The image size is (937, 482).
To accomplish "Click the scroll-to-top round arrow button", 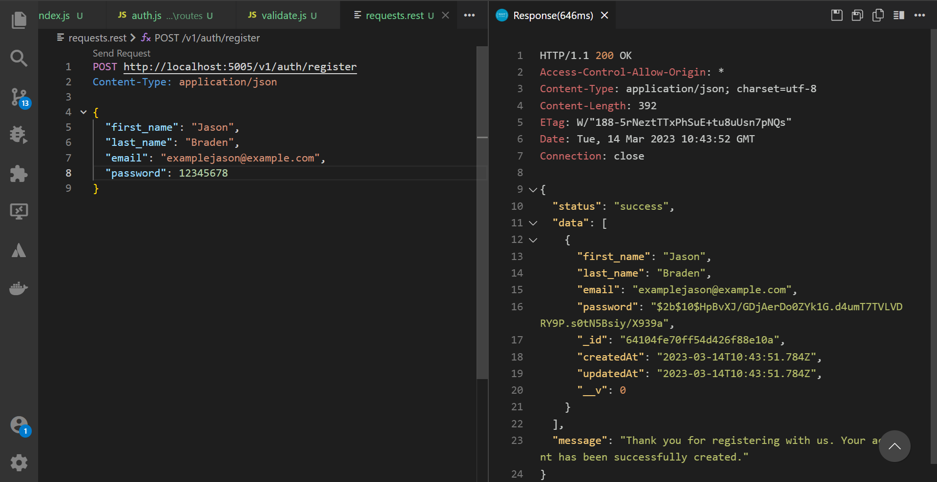I will [894, 446].
